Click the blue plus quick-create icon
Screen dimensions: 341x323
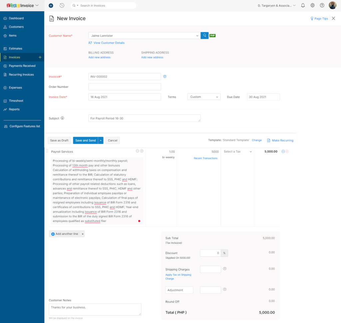click(51, 5)
